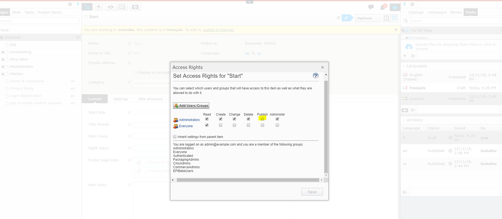Enable Publish checkbox for Administrators
Viewport: 502px width, 219px height.
[262, 119]
